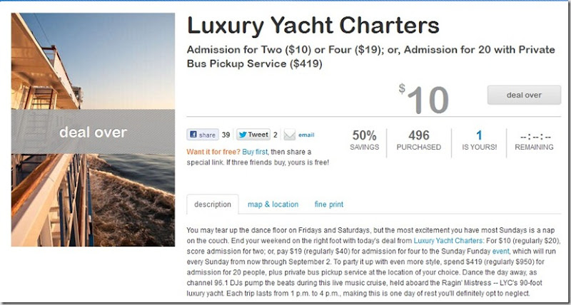Click the "1 is yours!" stat

[x=479, y=140]
